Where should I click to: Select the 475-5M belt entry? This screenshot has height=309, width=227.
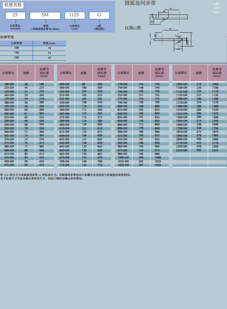pos(9,165)
